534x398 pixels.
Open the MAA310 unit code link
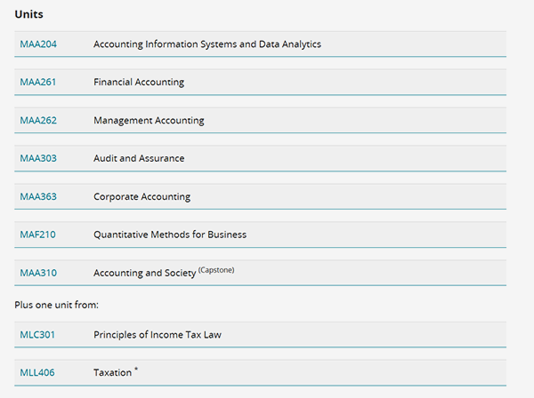(37, 274)
